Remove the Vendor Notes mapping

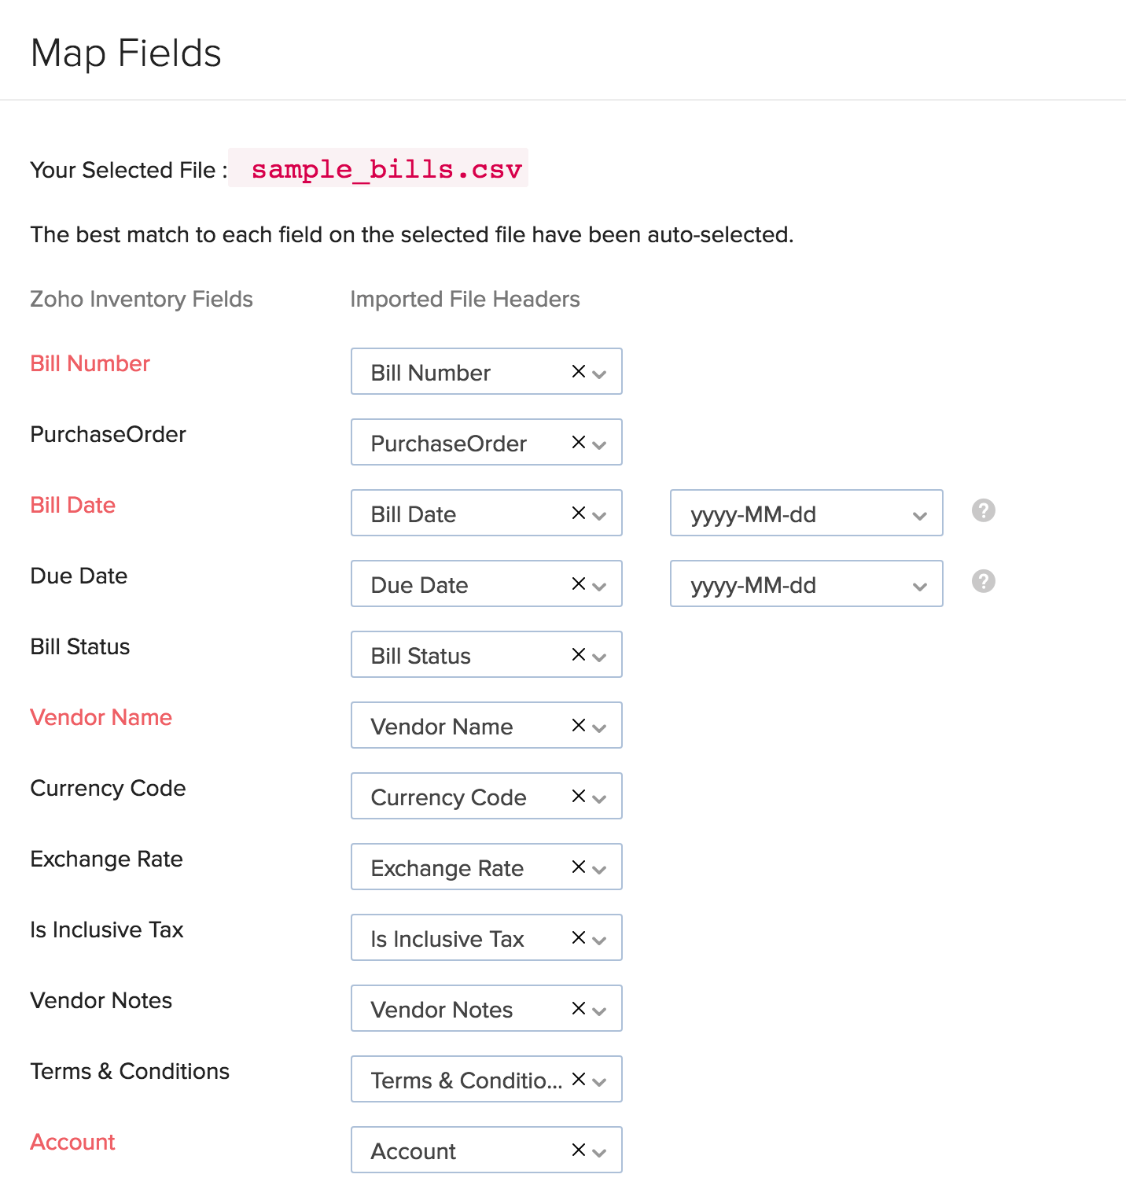tap(577, 1008)
